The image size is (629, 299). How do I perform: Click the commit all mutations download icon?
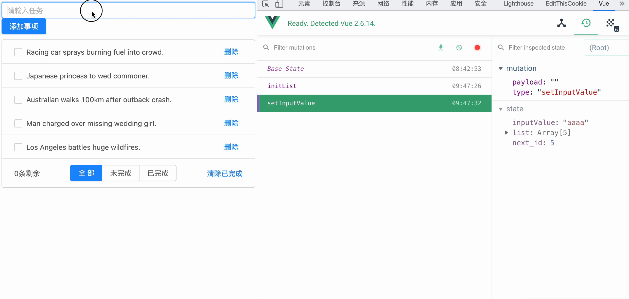[441, 48]
